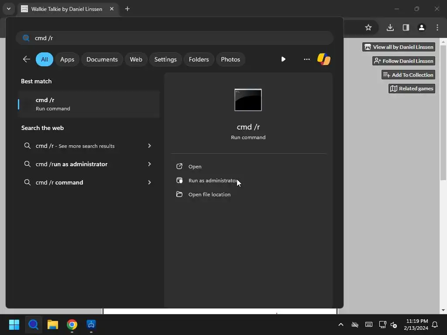
Task: Open the Windows Start button
Action: [14, 325]
